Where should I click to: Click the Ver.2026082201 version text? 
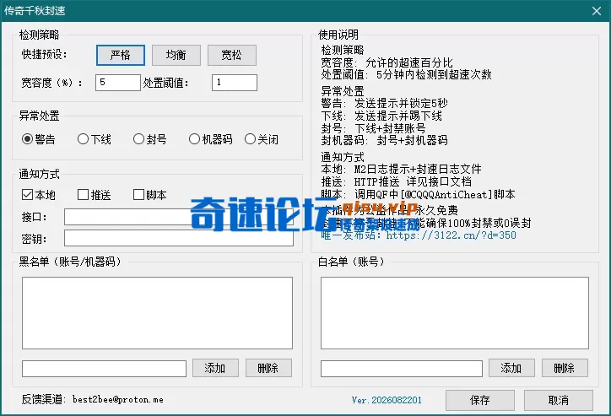[387, 400]
